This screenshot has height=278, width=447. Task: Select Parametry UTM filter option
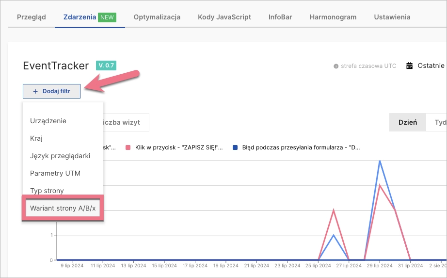(55, 173)
